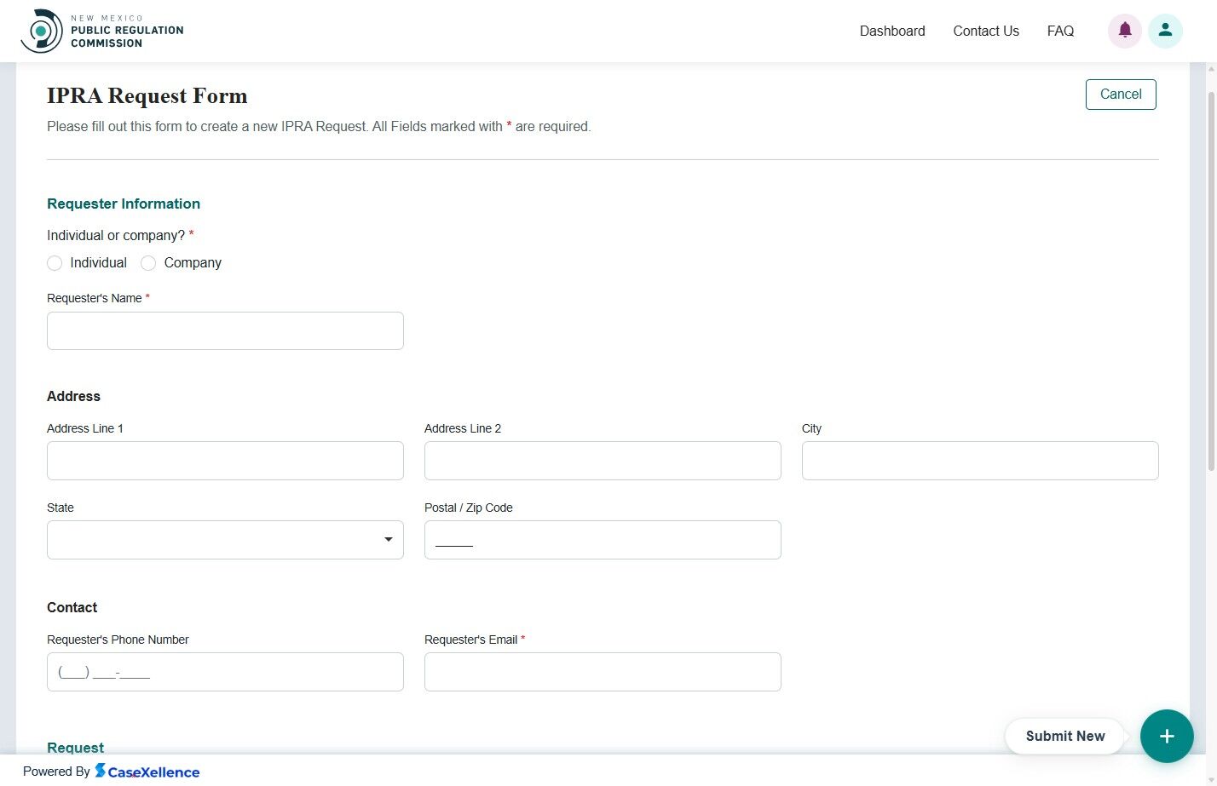The height and width of the screenshot is (786, 1217).
Task: Click the Submit New button
Action: click(x=1064, y=736)
